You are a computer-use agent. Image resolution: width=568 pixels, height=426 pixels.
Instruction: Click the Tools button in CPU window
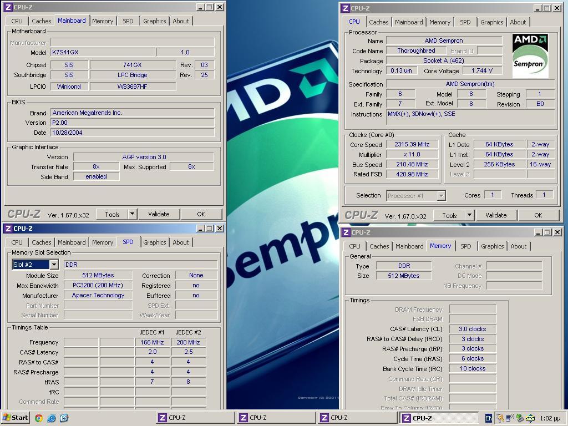(449, 215)
